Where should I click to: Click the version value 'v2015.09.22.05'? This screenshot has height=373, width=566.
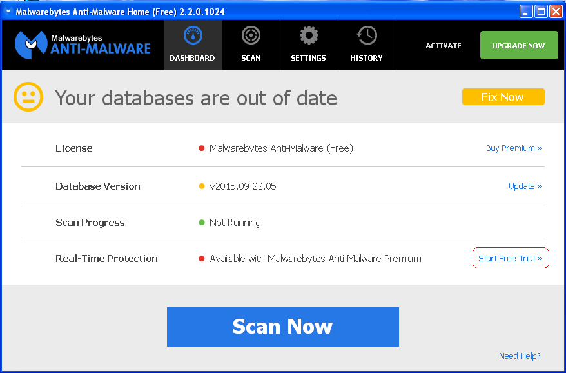coord(243,186)
